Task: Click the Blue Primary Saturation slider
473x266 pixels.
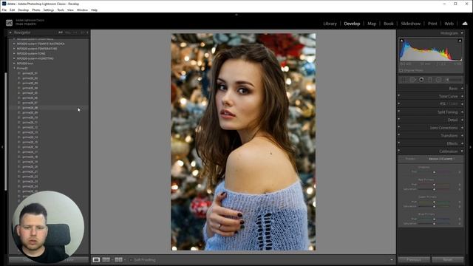Action: pos(435,223)
